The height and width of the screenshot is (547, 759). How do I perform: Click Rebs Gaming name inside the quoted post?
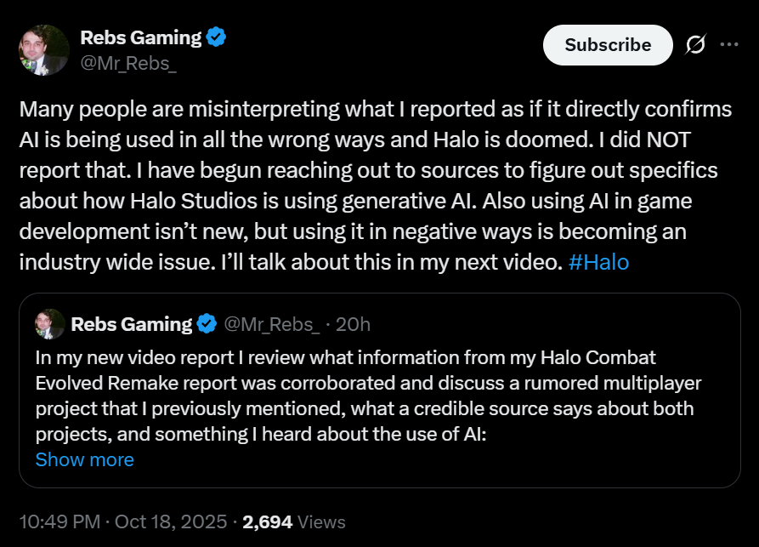(x=132, y=324)
